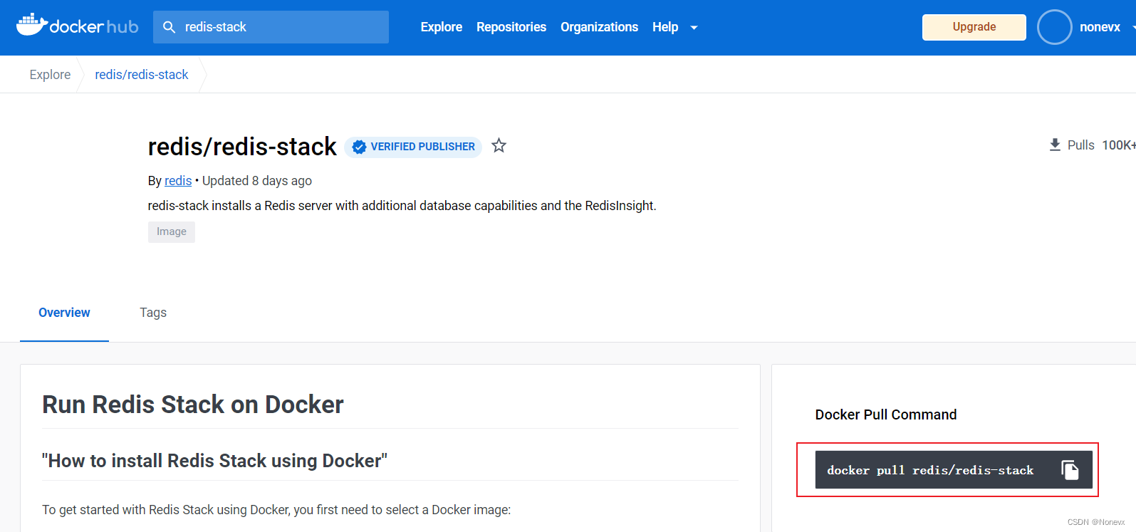Click the Image tag chip
Viewport: 1136px width, 532px height.
(172, 231)
